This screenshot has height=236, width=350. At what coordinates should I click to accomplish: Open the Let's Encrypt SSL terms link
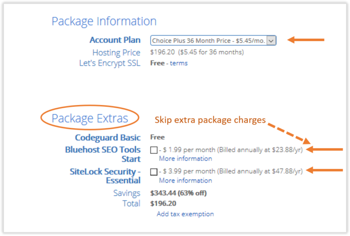(179, 63)
